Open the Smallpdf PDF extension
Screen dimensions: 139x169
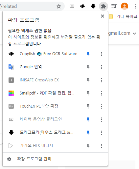[x=47, y=93]
